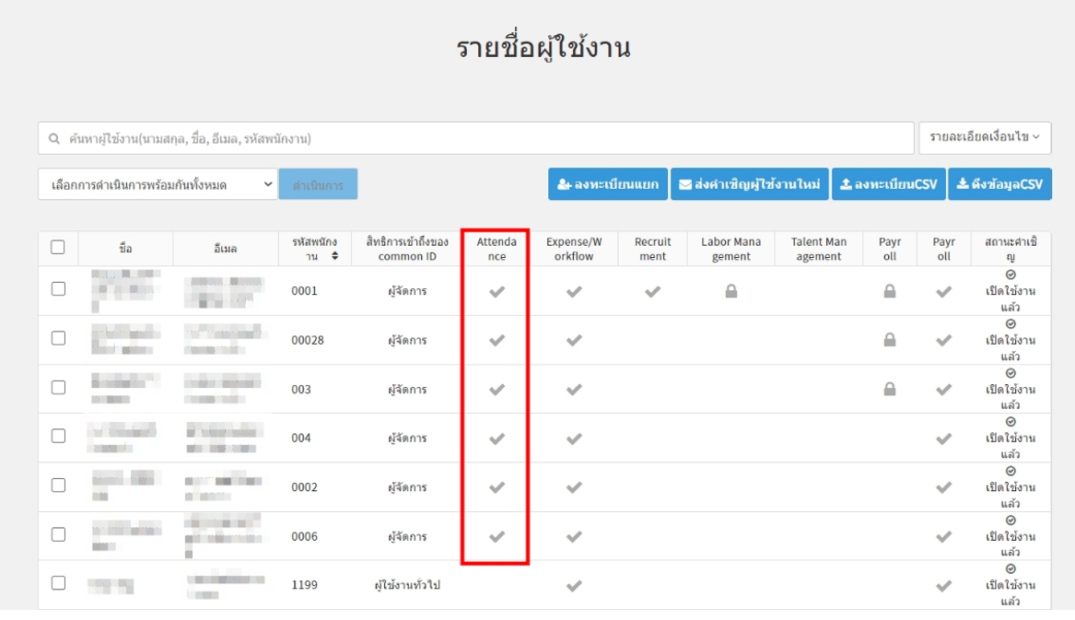Focus the user search input field
Screen dimensions: 1075x620
(475, 139)
